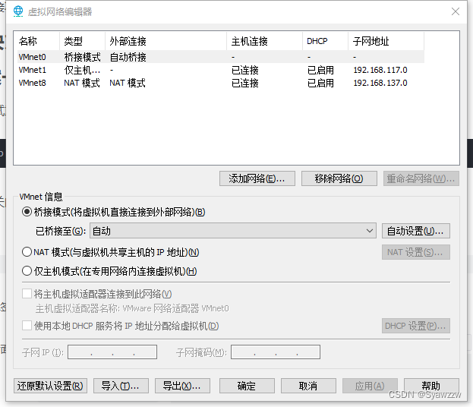Click the 主机连接 column header

pyautogui.click(x=264, y=41)
